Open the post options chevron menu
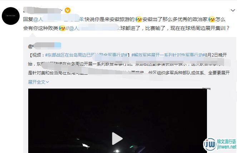This screenshot has width=237, height=153. pyautogui.click(x=233, y=10)
